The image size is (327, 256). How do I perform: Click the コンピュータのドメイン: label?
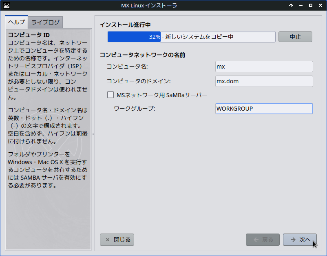[x=139, y=81]
